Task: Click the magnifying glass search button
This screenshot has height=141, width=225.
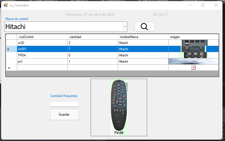Action: (145, 27)
